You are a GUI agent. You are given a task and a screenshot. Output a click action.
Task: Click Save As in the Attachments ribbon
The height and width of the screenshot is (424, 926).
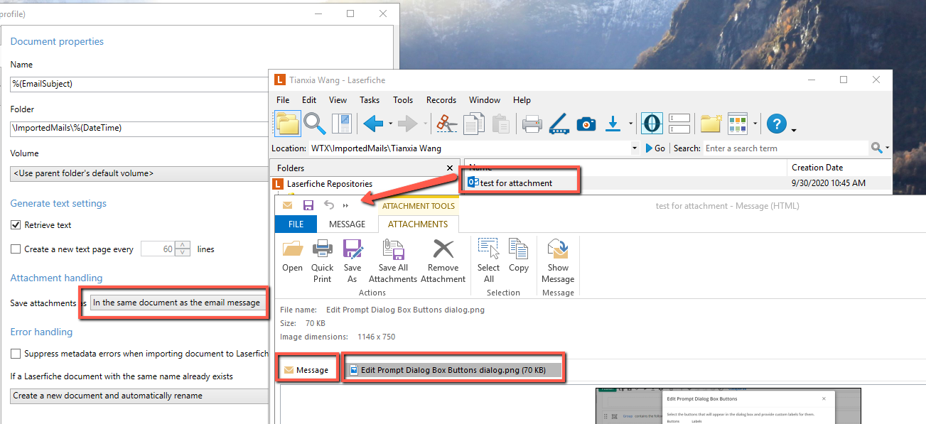(x=352, y=261)
